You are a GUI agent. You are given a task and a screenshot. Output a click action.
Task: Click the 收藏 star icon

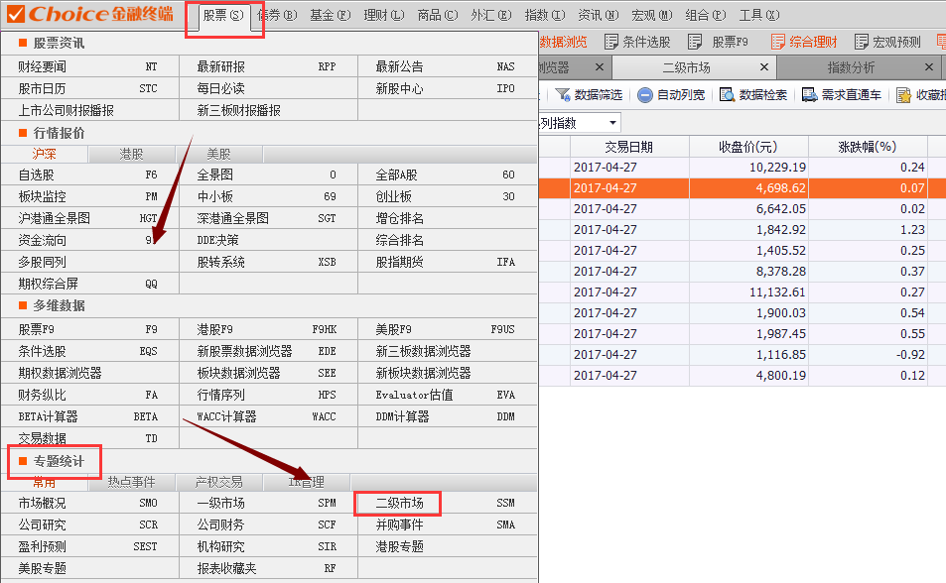[x=903, y=95]
